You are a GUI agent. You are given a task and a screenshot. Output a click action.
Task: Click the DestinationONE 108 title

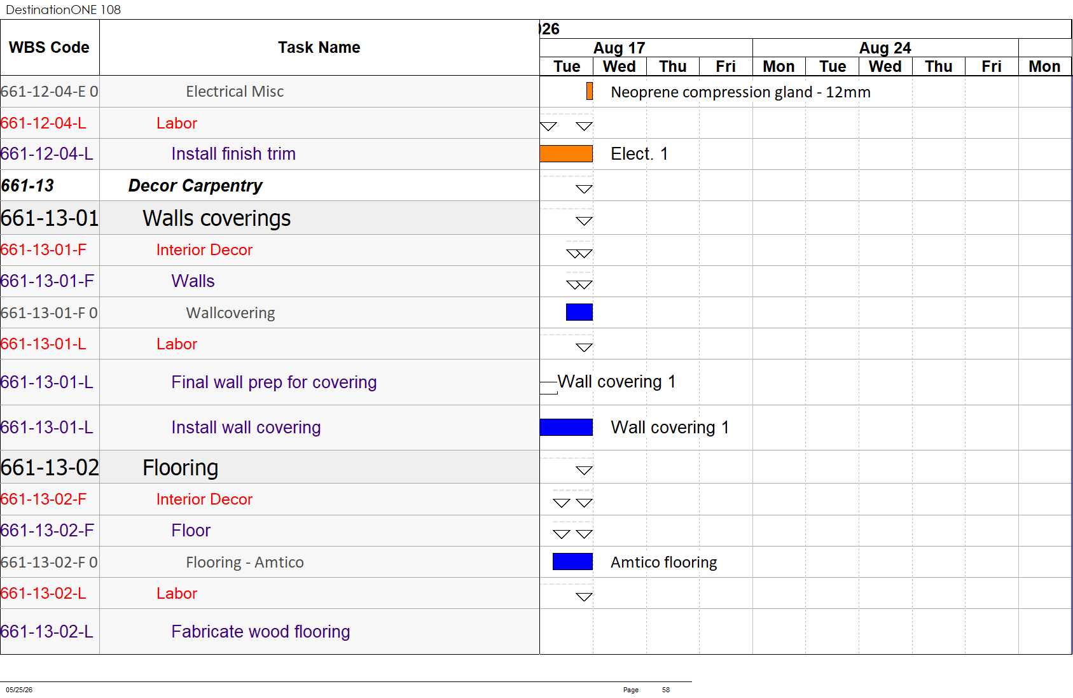coord(64,10)
